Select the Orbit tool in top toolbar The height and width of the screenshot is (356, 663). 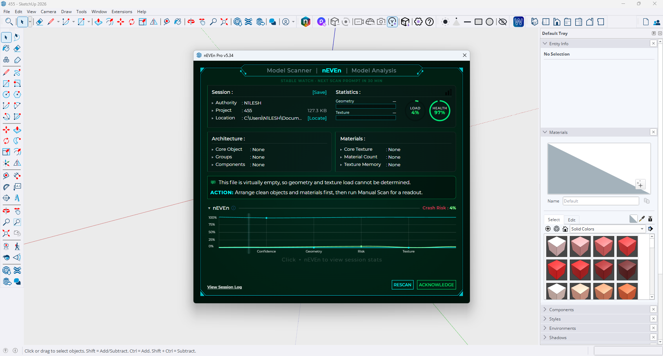[191, 22]
